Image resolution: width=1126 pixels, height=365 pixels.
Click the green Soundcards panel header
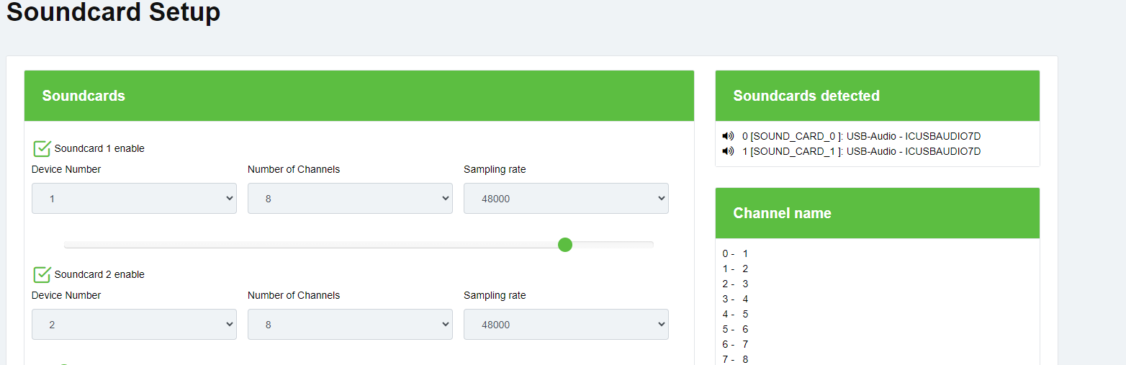(x=359, y=96)
